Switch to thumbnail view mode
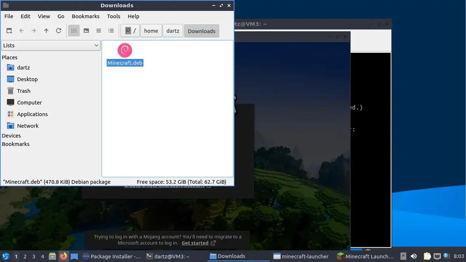 click(x=86, y=31)
